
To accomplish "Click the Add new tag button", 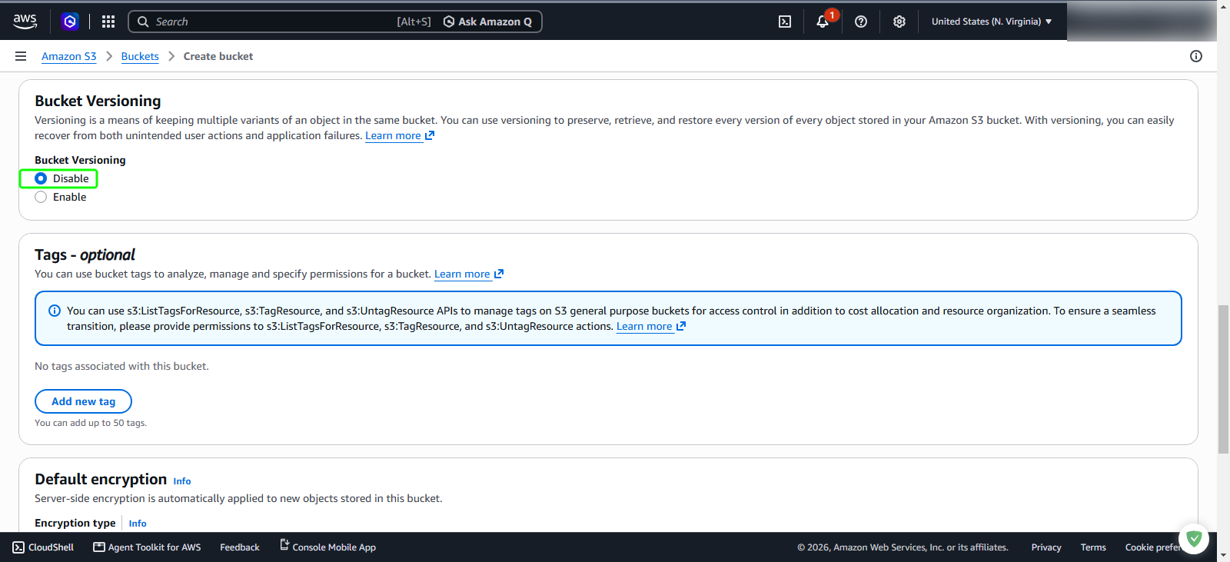I will point(83,401).
